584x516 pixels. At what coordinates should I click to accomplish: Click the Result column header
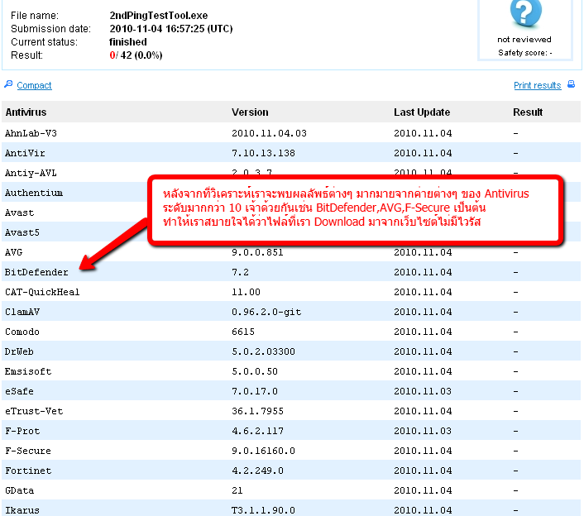coord(528,112)
